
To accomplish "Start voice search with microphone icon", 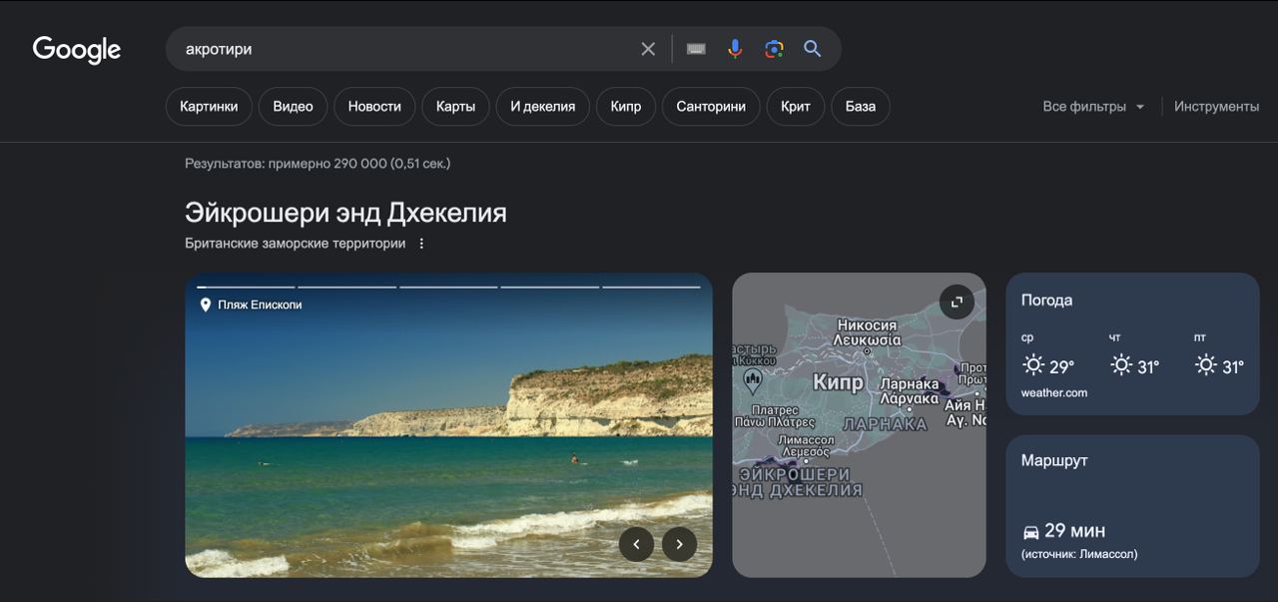I will (735, 49).
